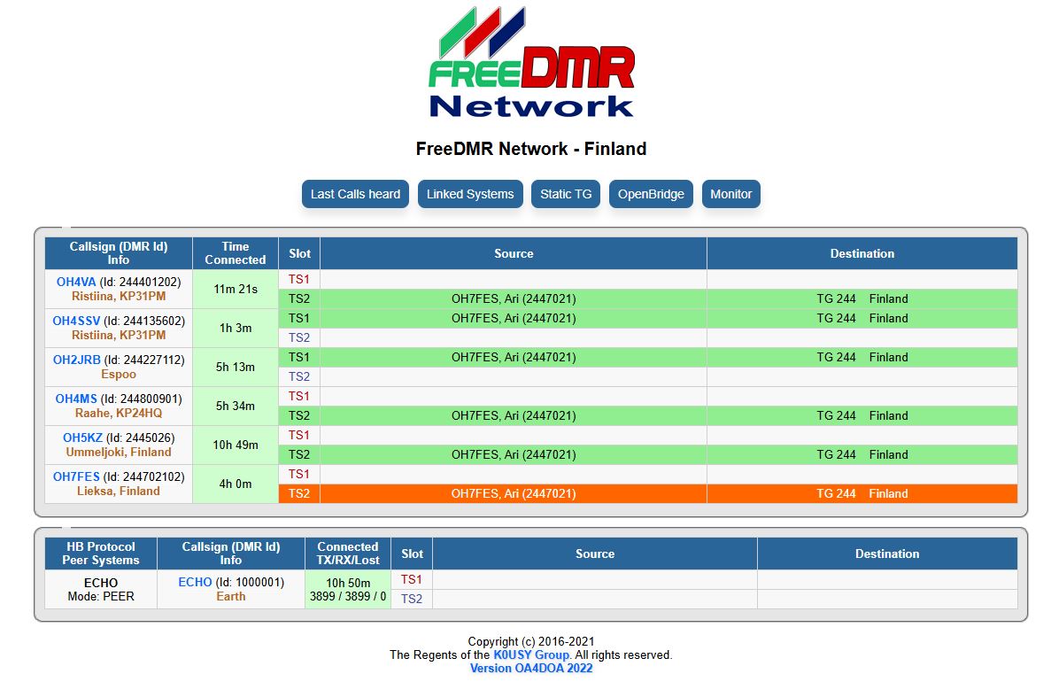Follow the K0USY Group link
The width and height of the screenshot is (1051, 697).
tap(532, 654)
